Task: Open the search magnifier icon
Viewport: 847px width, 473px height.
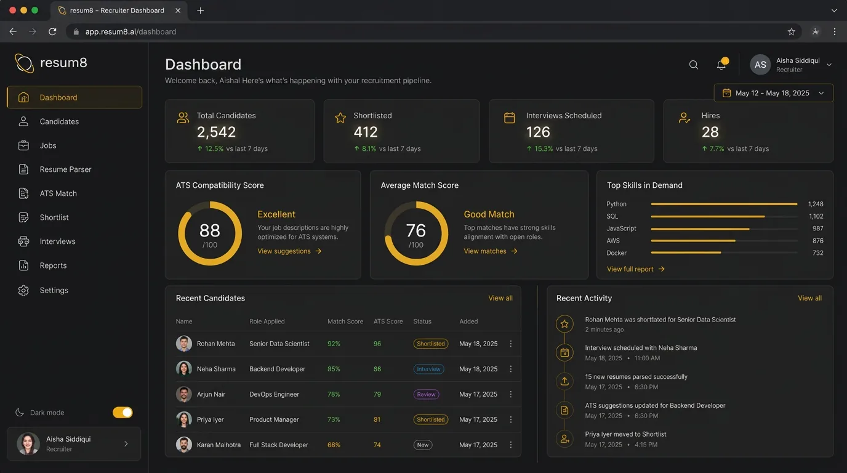Action: (694, 65)
